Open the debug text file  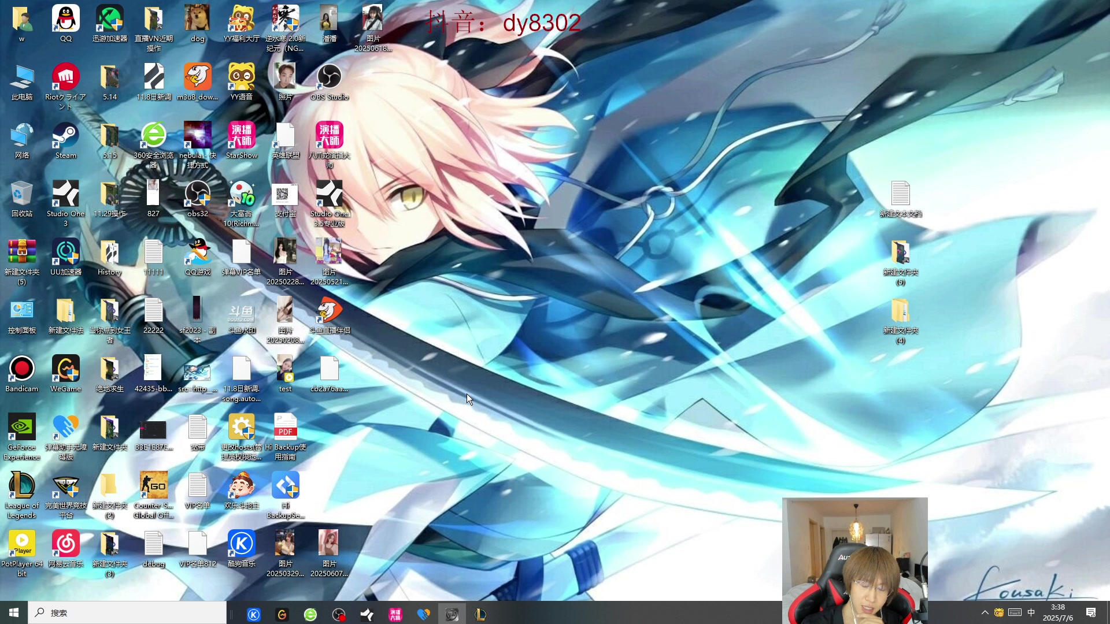[154, 544]
